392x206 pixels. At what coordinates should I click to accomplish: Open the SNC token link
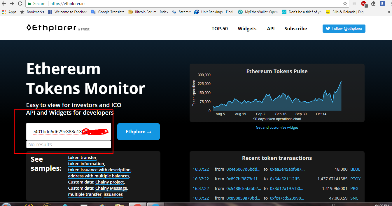coord(354,198)
